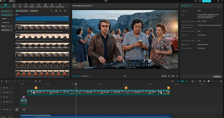
Task: Expand the Ваши sidebar section
Action: (7, 26)
